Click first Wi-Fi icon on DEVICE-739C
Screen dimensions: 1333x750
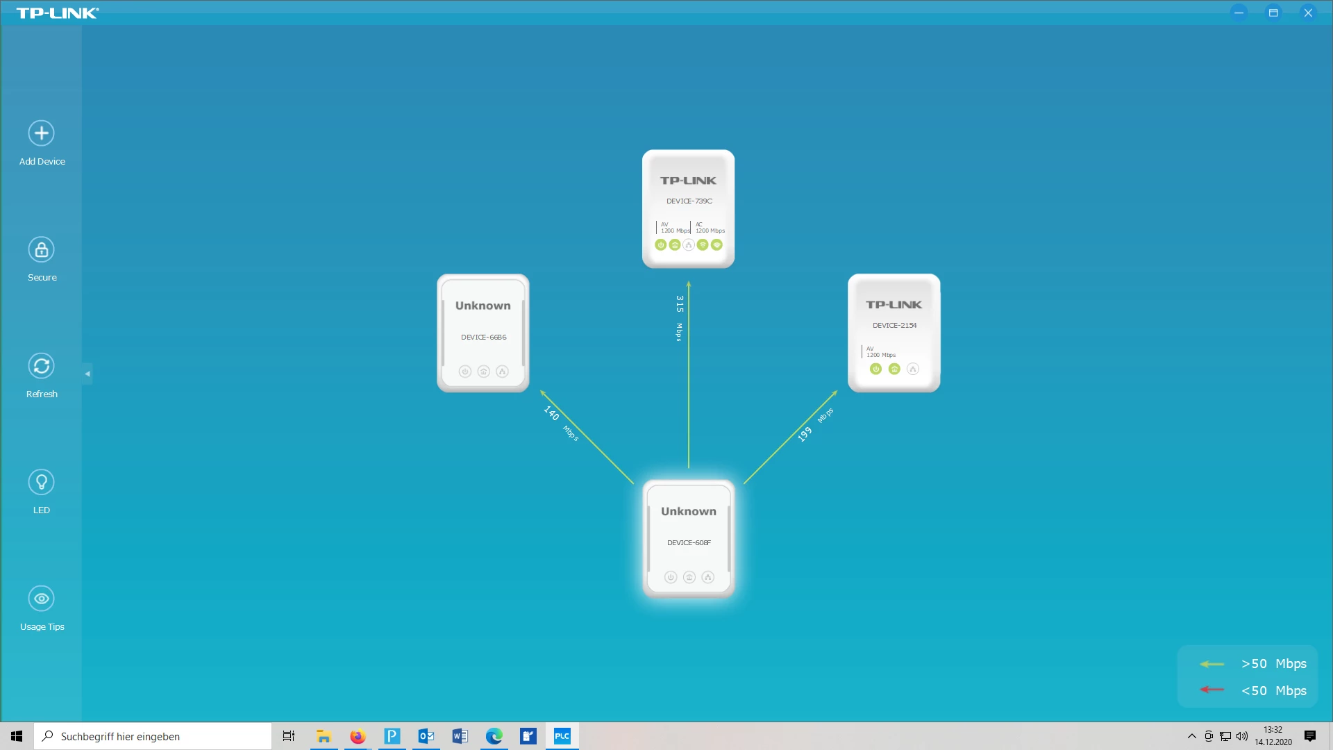tap(703, 244)
